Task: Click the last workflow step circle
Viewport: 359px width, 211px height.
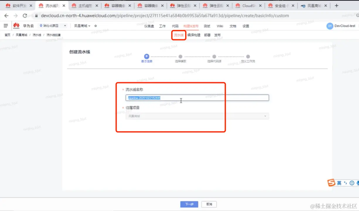Action: pyautogui.click(x=248, y=57)
